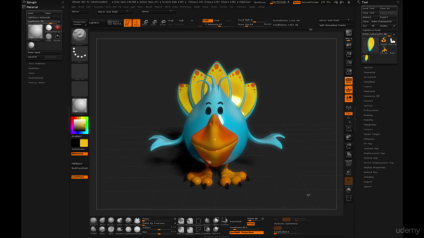This screenshot has height=238, width=424.
Task: Expand the Display Properties subpalette
Action: point(374,167)
